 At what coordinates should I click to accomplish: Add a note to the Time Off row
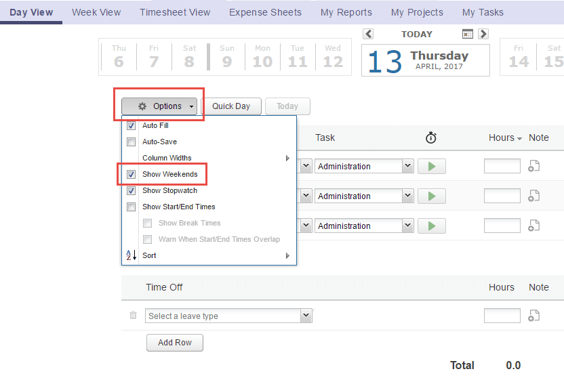534,316
